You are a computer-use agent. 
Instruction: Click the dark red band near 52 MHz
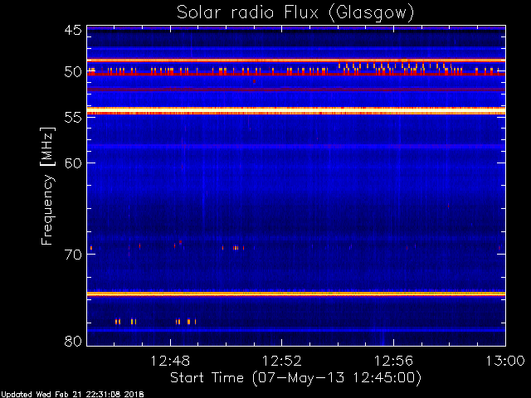296,90
